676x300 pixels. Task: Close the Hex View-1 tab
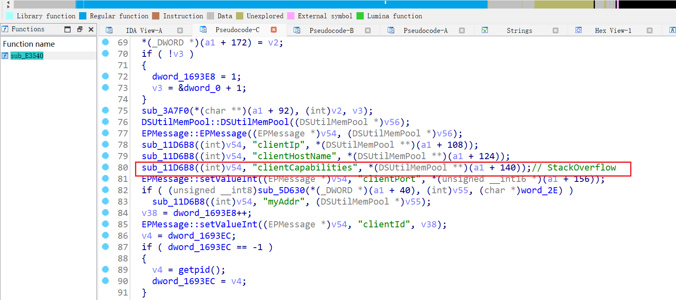[x=650, y=30]
